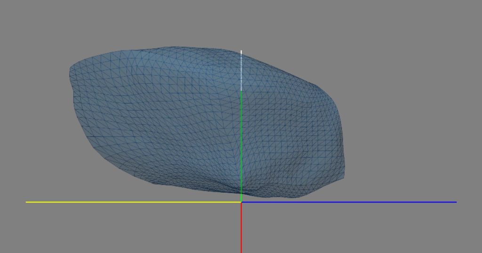Click the yellow axis line
This screenshot has height=253, width=482.
[x=132, y=202]
